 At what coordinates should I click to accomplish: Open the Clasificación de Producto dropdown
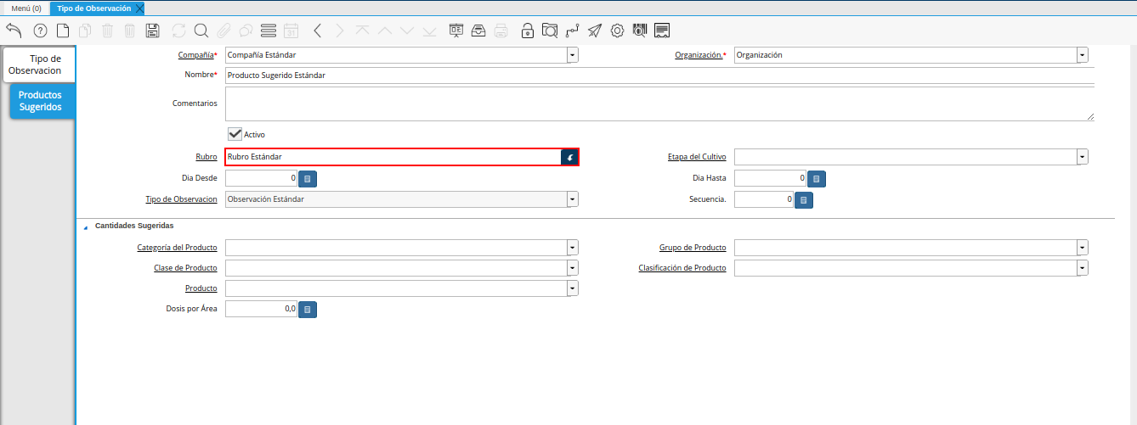(1082, 268)
